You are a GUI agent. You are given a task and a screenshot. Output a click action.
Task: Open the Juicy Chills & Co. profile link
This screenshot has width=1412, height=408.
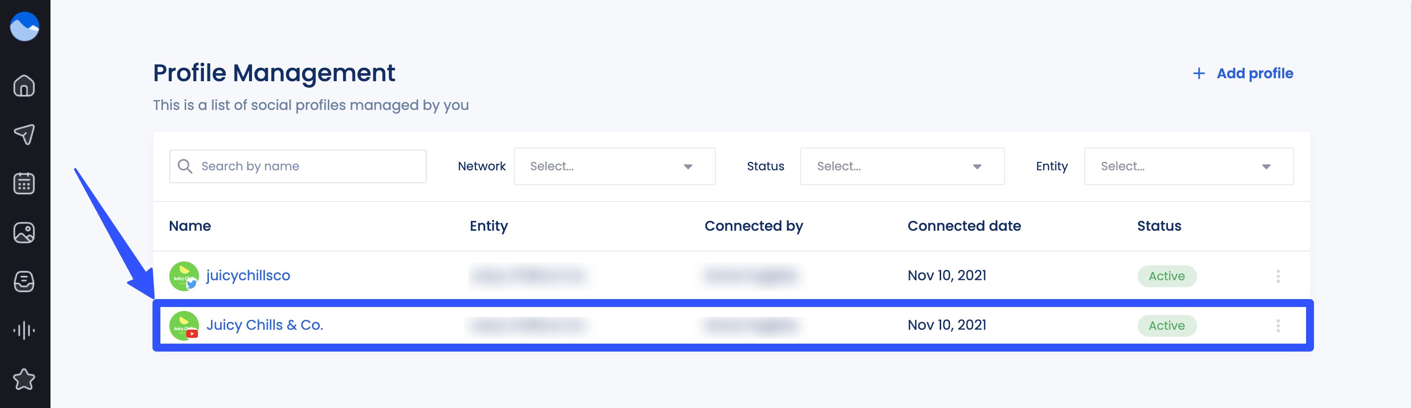[x=265, y=325]
